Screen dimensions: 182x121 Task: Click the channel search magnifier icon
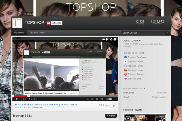(x=167, y=33)
